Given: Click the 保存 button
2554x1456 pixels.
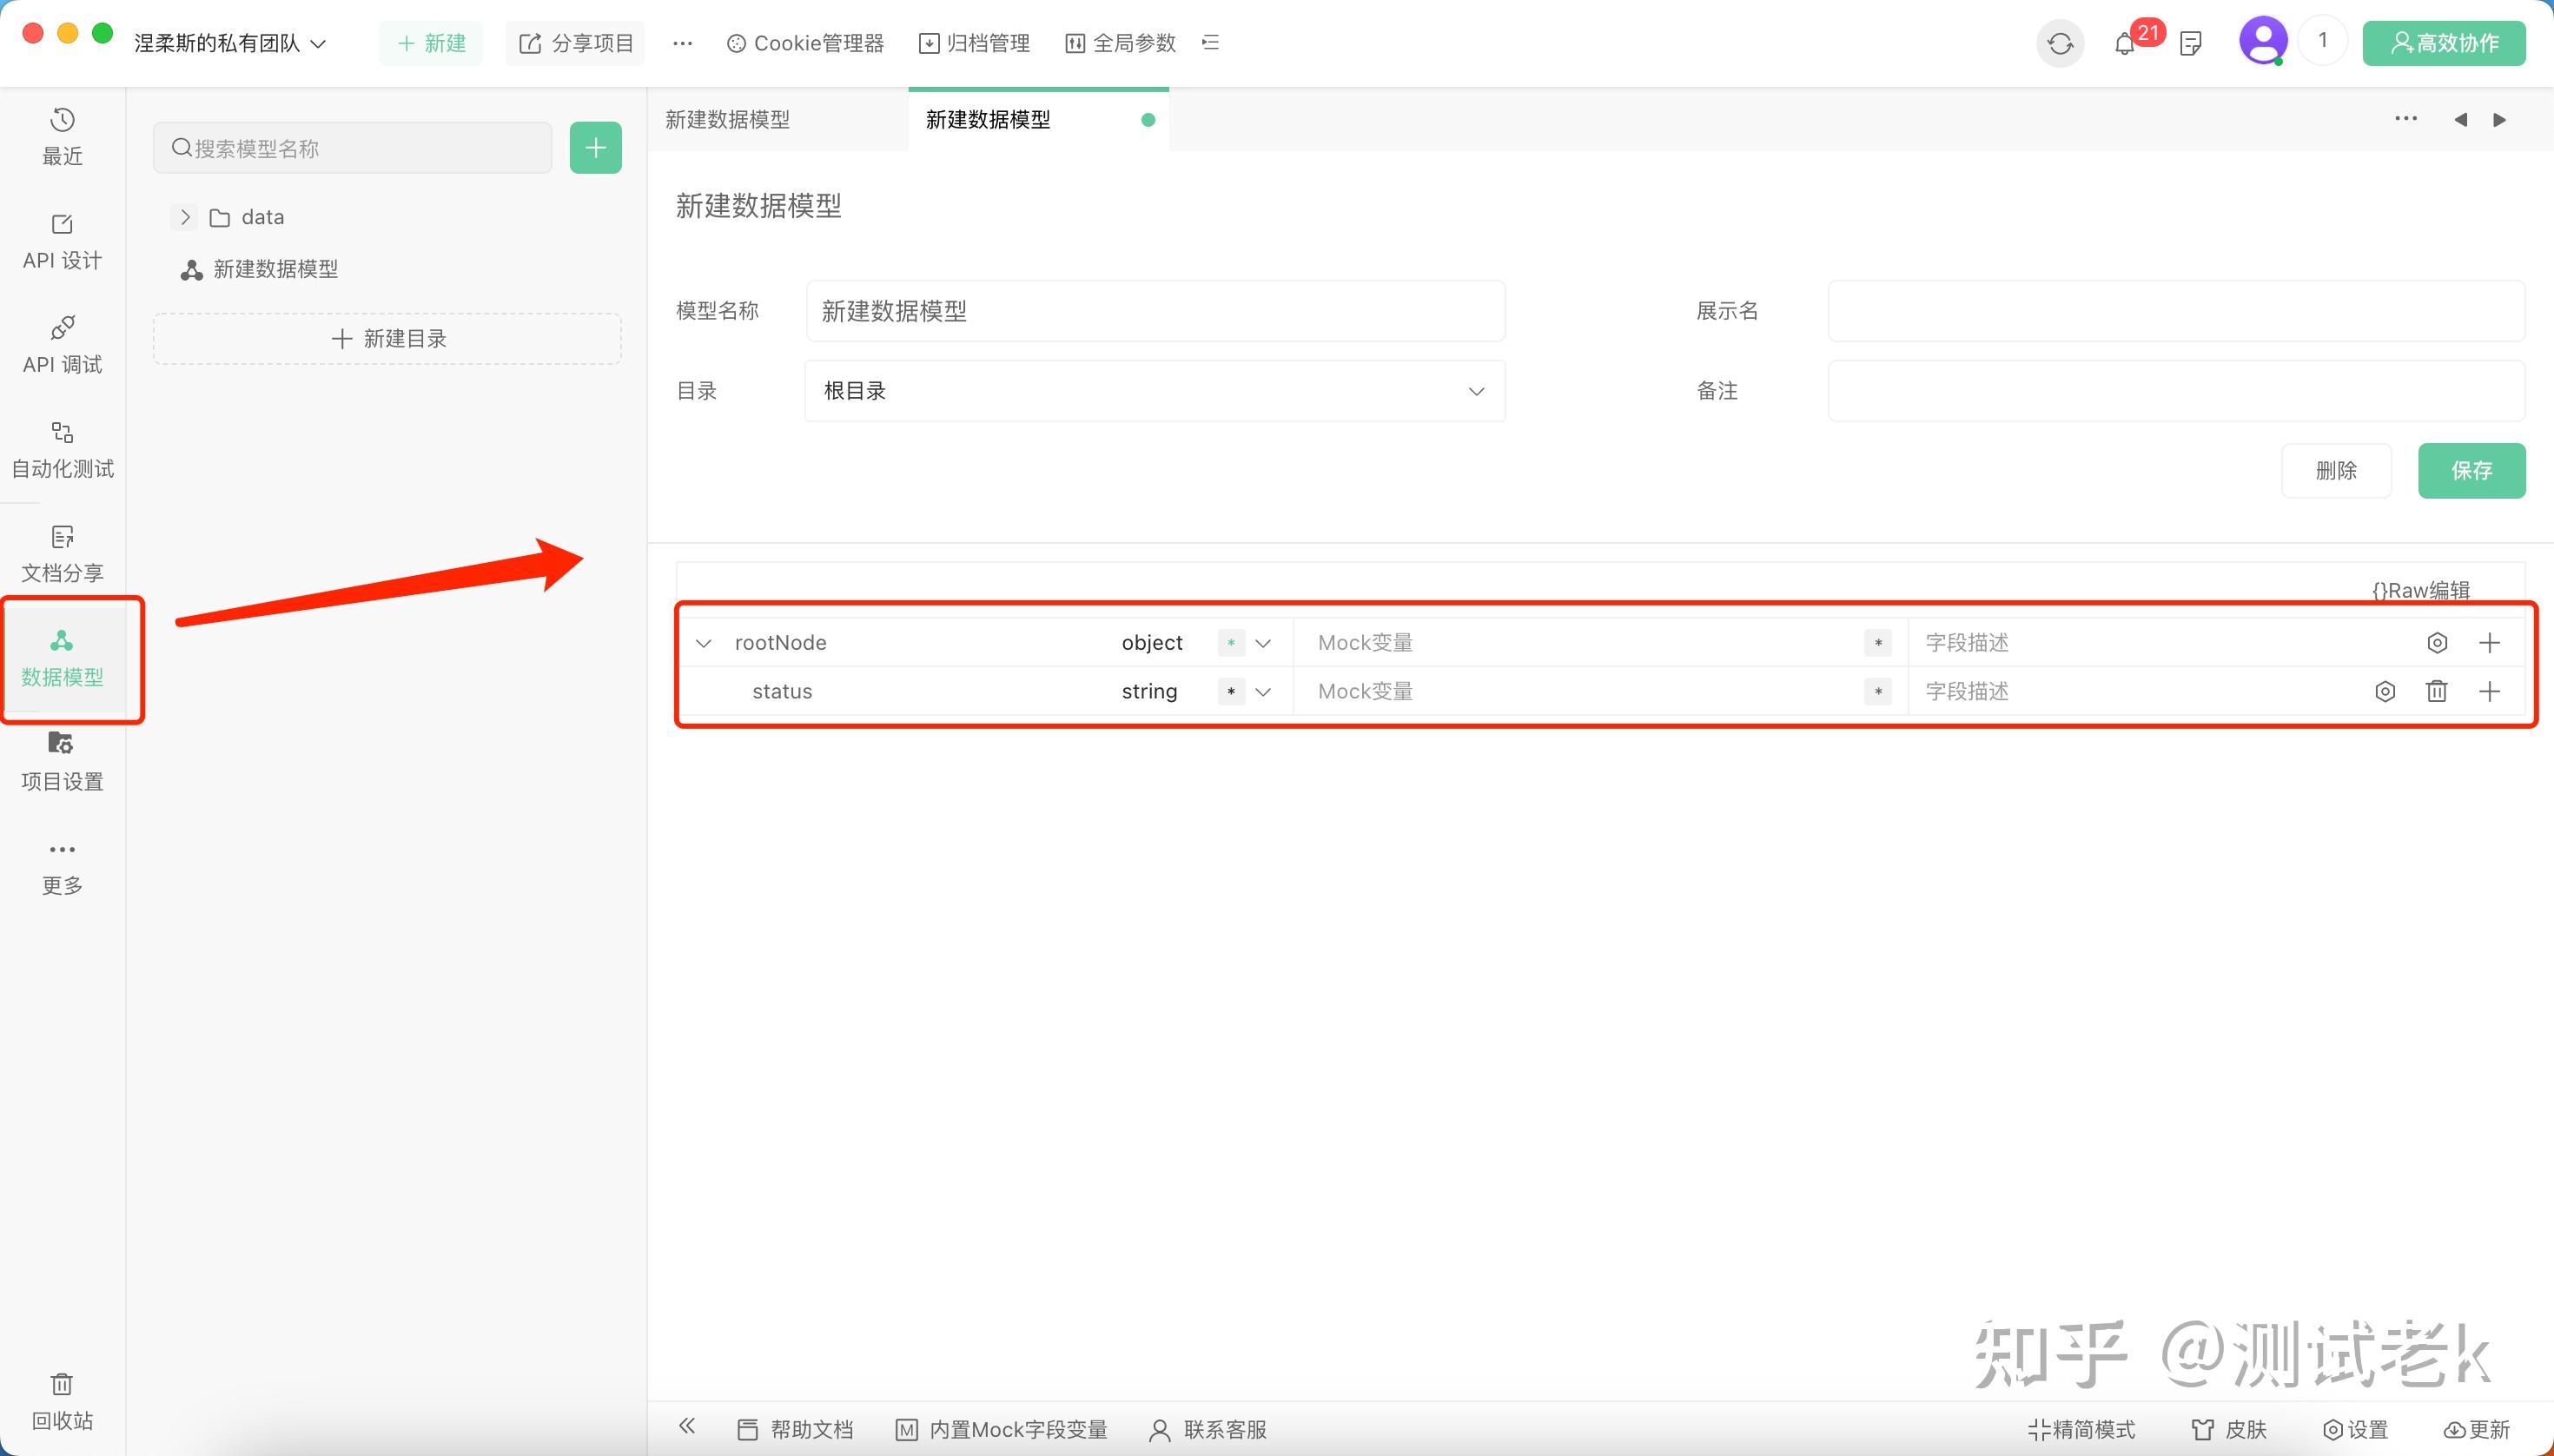Looking at the screenshot, I should (2471, 470).
